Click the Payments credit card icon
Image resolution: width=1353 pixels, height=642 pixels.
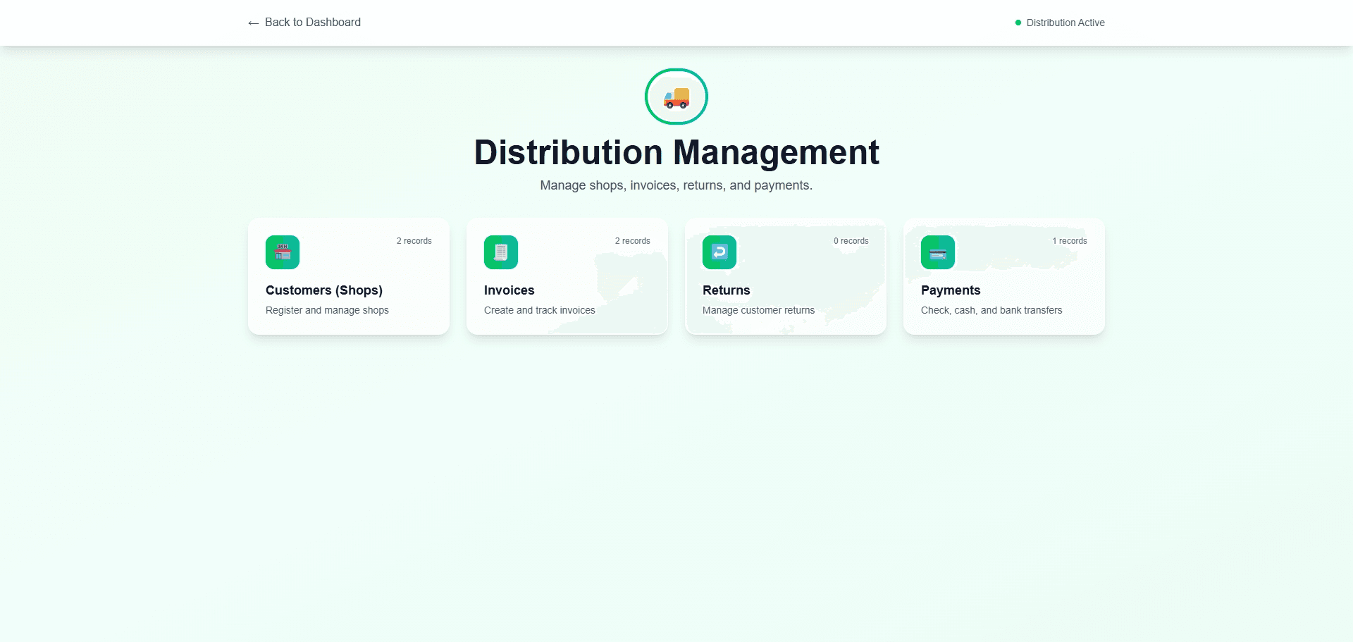pos(937,252)
